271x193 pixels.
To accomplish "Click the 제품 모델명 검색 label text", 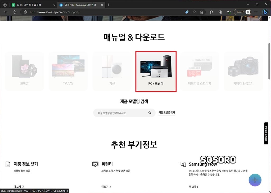I will coord(134,101).
